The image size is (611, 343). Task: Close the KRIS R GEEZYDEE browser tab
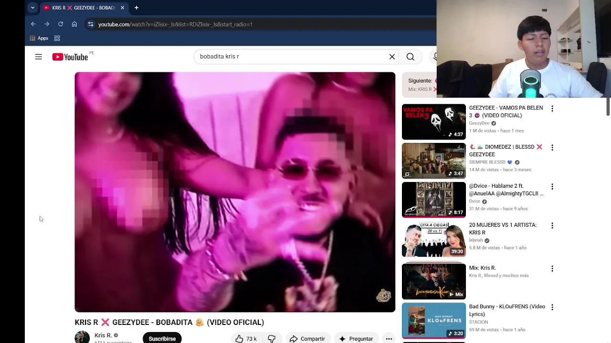(122, 8)
